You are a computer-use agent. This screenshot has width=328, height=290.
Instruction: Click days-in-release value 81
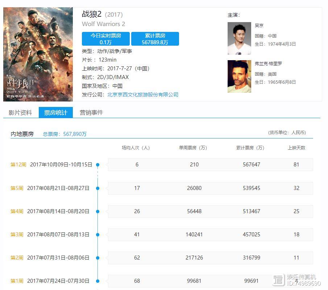coord(296,165)
